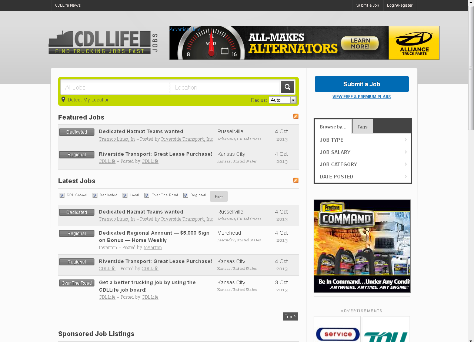Expand the JOB CATEGORY browse option
Viewport: 474px width, 342px height.
(x=363, y=164)
